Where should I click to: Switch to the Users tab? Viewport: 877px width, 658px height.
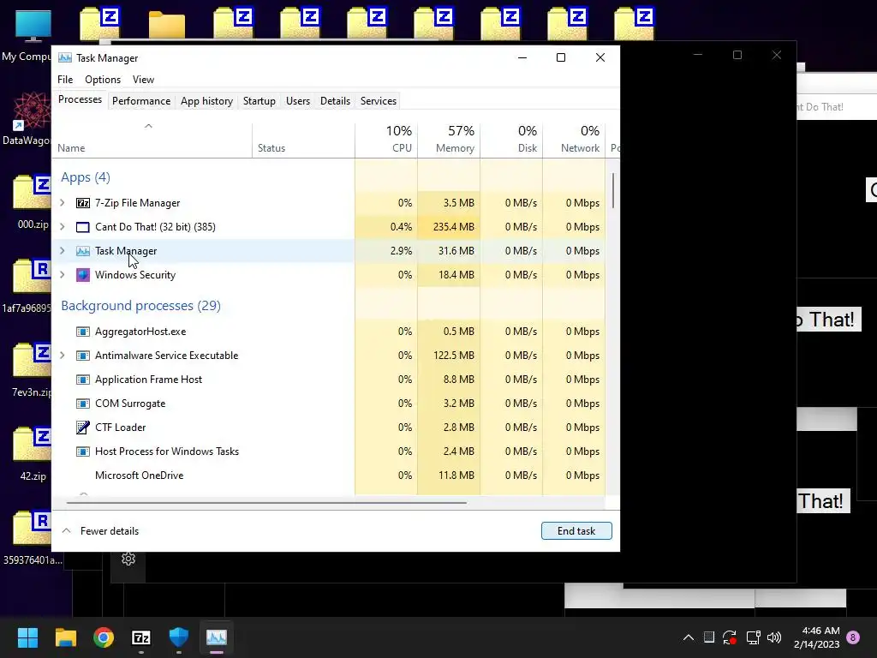297,101
